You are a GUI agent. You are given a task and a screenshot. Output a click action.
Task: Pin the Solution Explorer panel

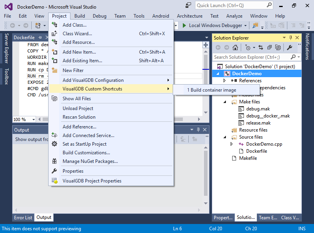click(291, 38)
